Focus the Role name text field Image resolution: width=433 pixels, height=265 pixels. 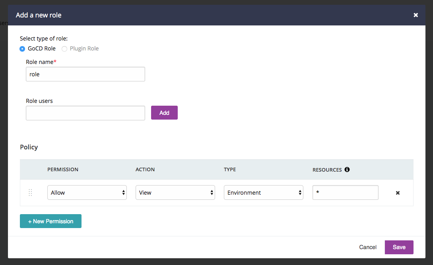85,74
